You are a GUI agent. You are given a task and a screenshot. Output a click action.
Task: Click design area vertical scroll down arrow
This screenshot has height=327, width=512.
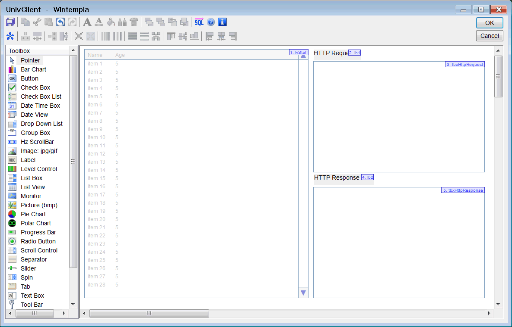click(x=498, y=305)
